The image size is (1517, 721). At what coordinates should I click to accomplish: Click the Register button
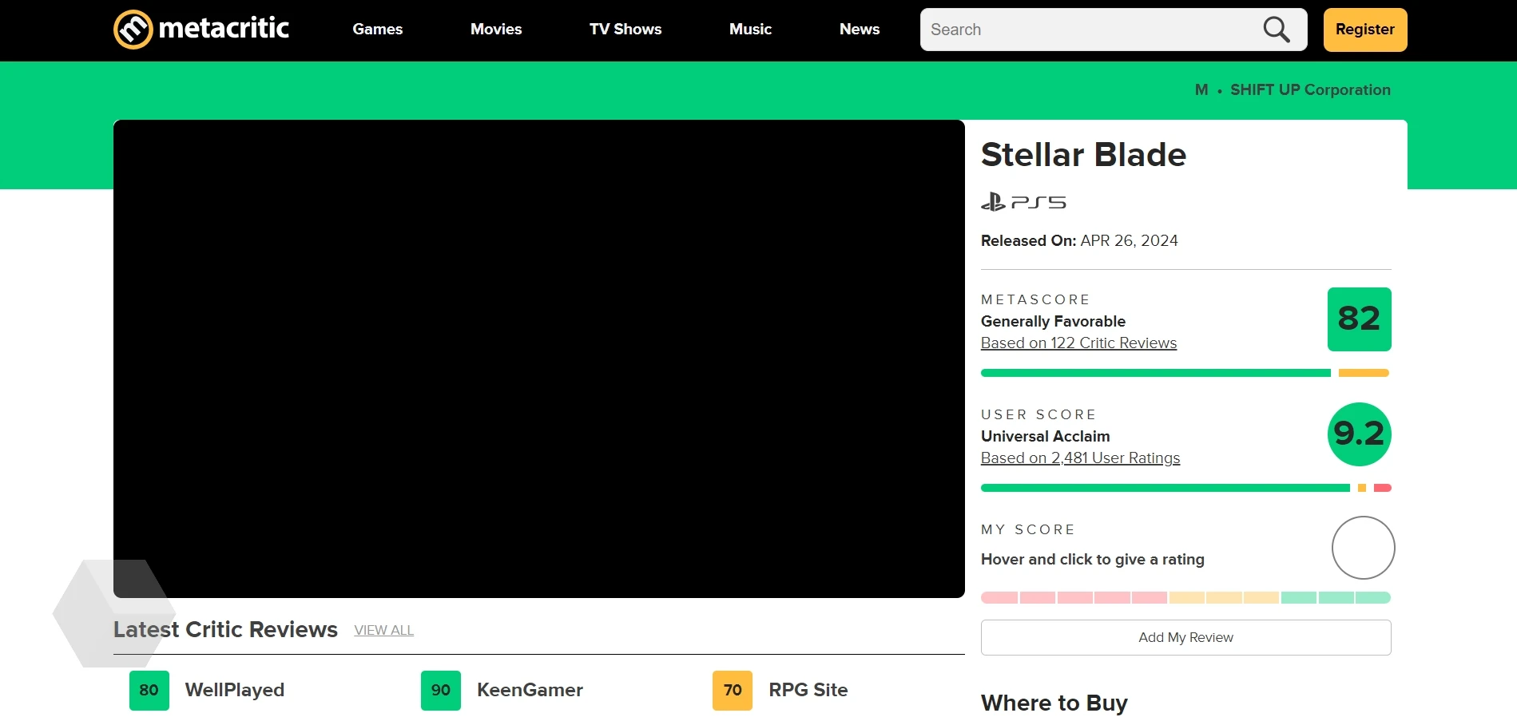point(1365,30)
